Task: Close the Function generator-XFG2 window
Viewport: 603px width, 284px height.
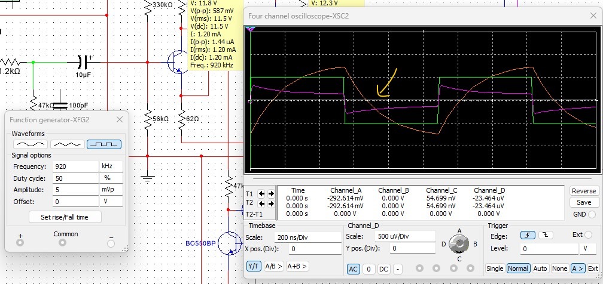Action: click(120, 119)
